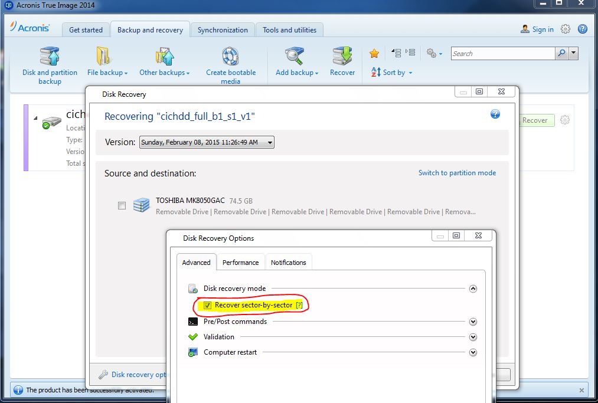The height and width of the screenshot is (403, 598).
Task: Open the toolbar gears options menu
Action: [x=434, y=53]
